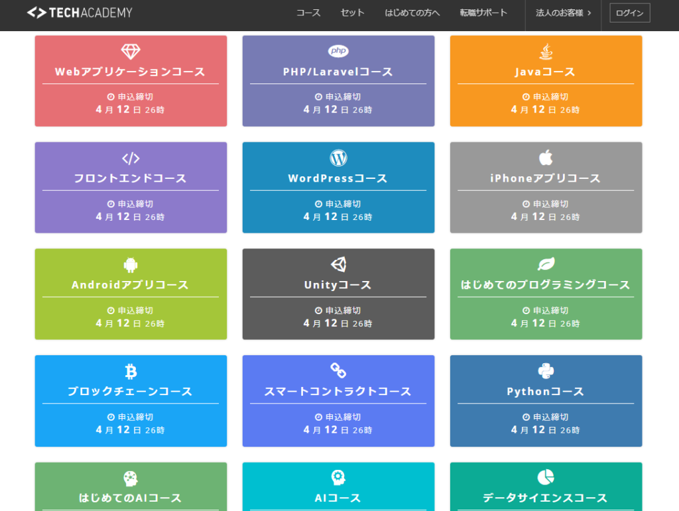
Task: Open the データサイエンスコース title
Action: coord(546,498)
